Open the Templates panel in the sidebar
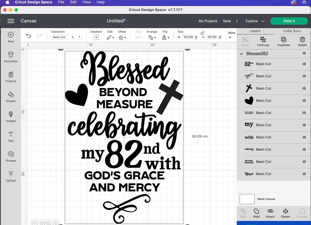311x225 pixels. tap(11, 57)
